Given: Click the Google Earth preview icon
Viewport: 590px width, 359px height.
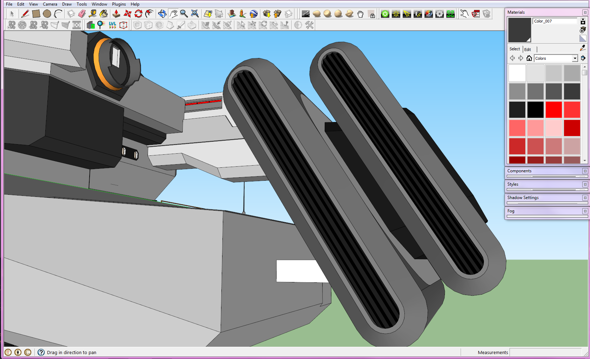Looking at the screenshot, I should [254, 14].
